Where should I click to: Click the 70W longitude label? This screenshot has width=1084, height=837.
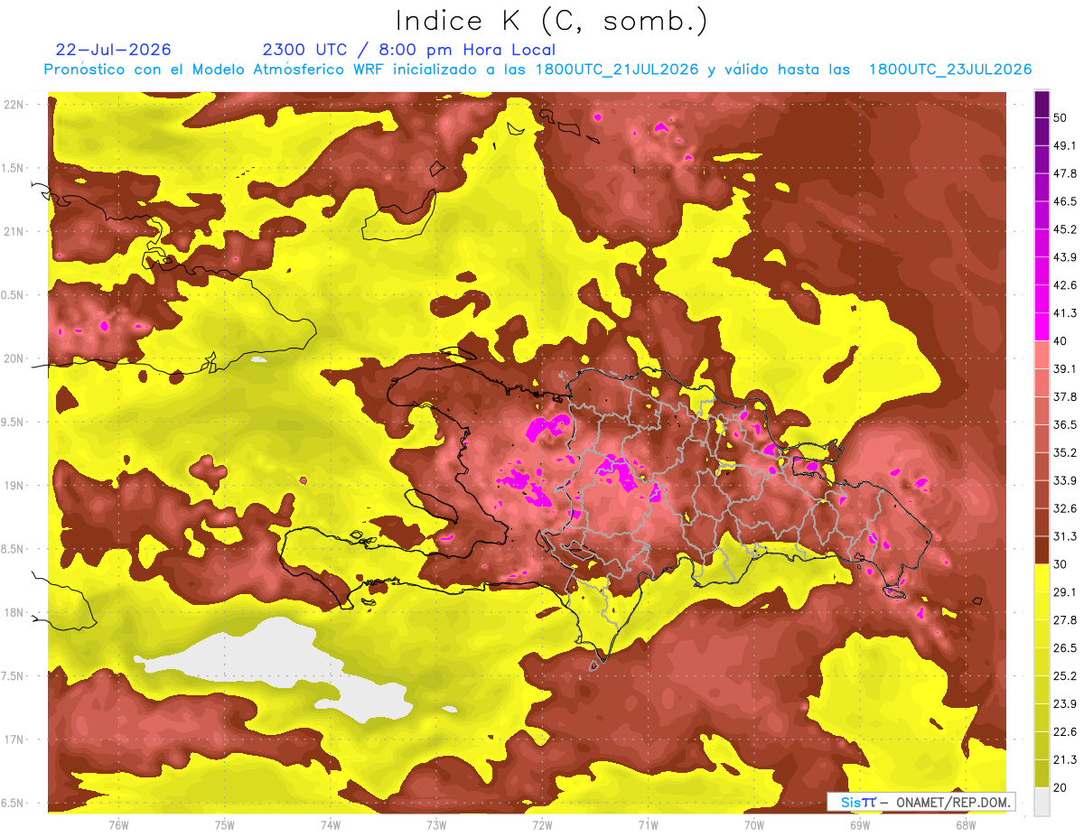tap(754, 825)
